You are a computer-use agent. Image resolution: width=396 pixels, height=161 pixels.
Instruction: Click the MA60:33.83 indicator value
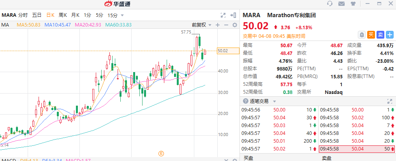pyautogui.click(x=118, y=25)
